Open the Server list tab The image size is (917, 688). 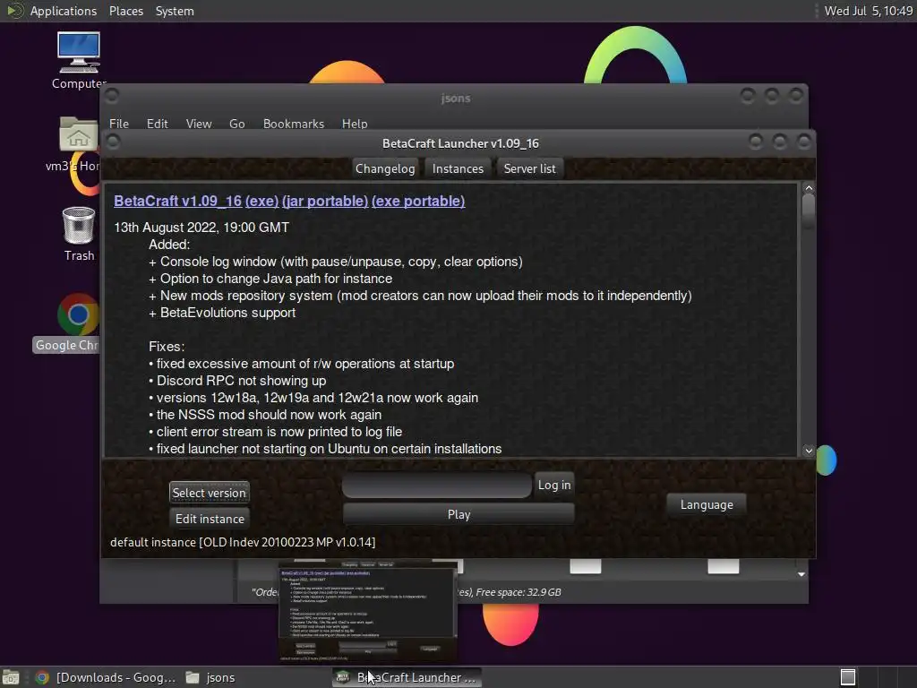coord(530,168)
